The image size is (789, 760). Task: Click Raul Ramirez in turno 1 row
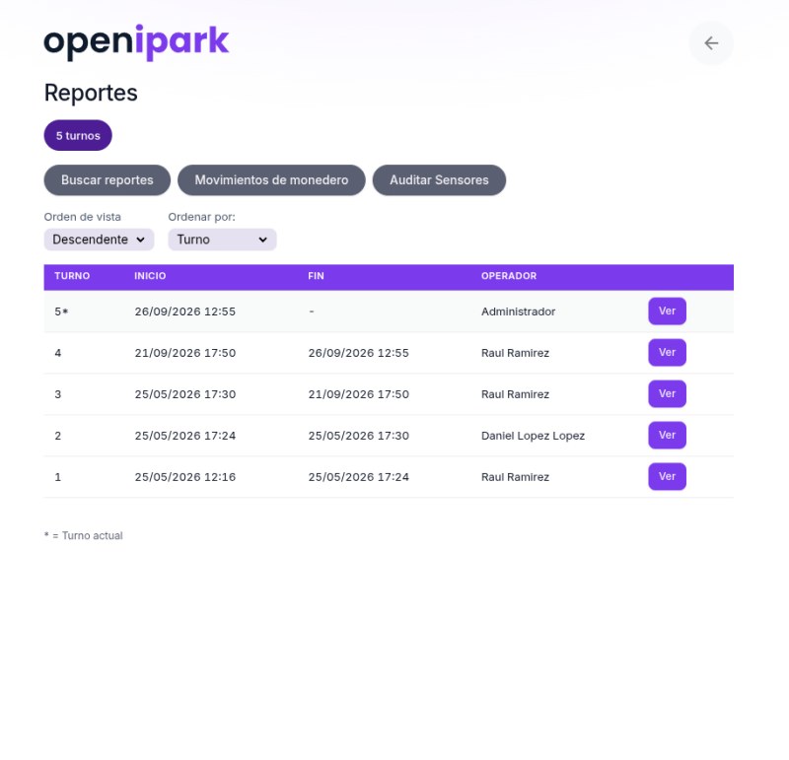[515, 477]
